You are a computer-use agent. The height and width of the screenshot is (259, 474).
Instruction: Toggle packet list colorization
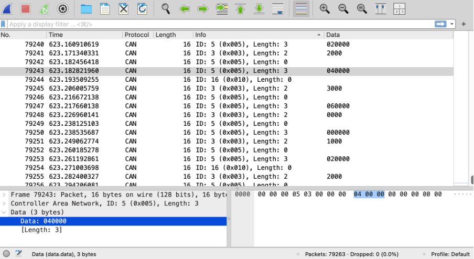[x=301, y=9]
